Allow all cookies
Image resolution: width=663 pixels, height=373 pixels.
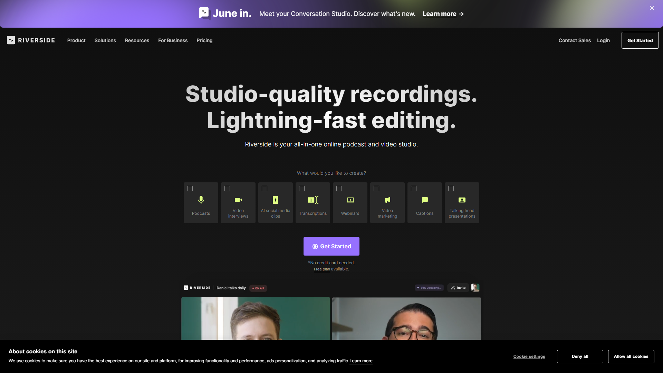click(x=631, y=356)
